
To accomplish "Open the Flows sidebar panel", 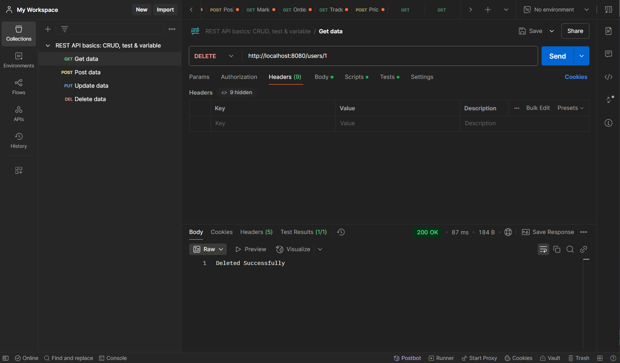I will pos(19,87).
